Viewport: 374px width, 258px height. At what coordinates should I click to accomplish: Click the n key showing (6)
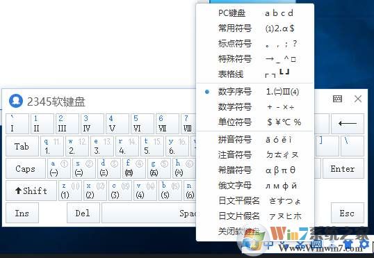pyautogui.click(x=190, y=191)
